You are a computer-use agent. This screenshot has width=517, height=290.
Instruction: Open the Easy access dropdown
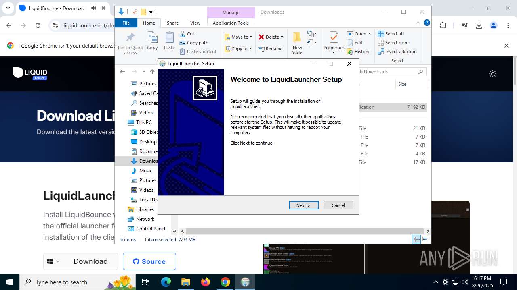click(312, 43)
